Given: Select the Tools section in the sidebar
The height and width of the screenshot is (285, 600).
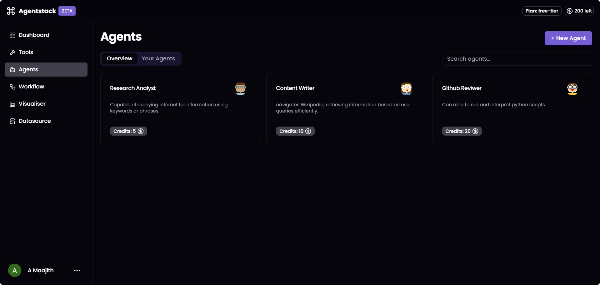Looking at the screenshot, I should (x=26, y=52).
